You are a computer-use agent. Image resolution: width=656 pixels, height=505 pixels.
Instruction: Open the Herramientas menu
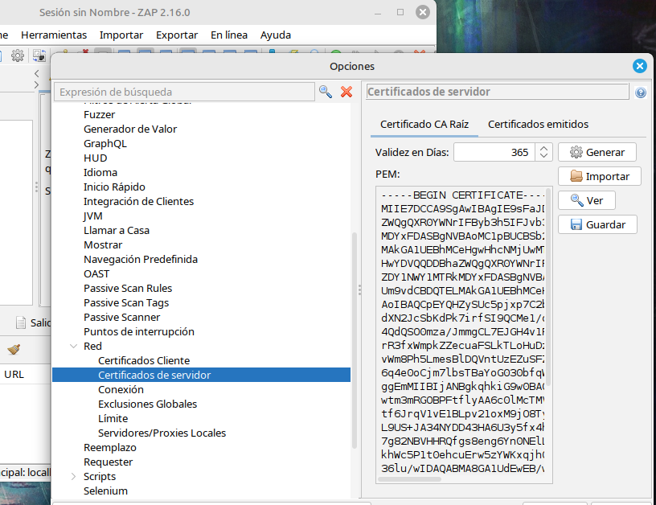[54, 35]
